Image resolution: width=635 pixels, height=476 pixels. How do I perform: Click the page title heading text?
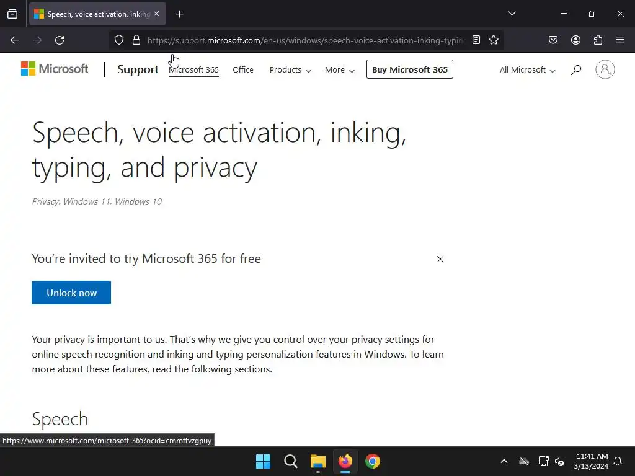click(219, 150)
